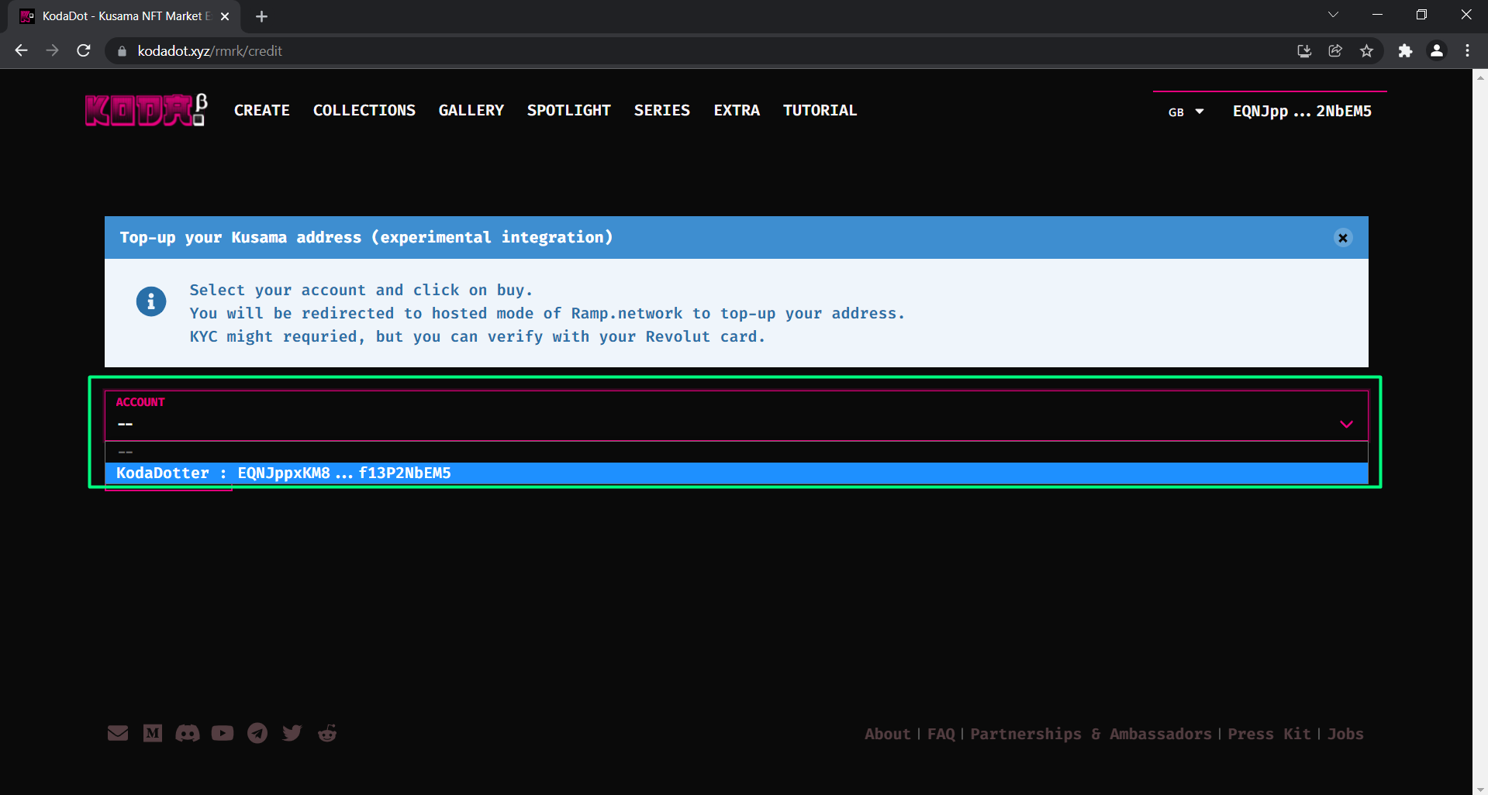The width and height of the screenshot is (1488, 795).
Task: Open the FAQ link
Action: click(941, 734)
